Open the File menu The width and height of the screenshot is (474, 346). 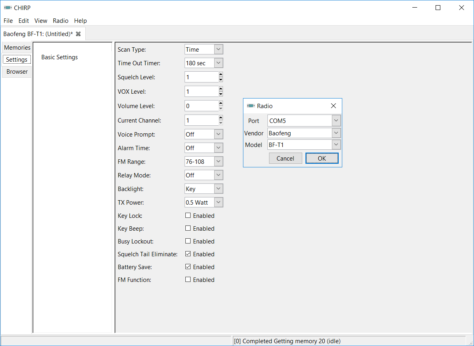click(8, 20)
